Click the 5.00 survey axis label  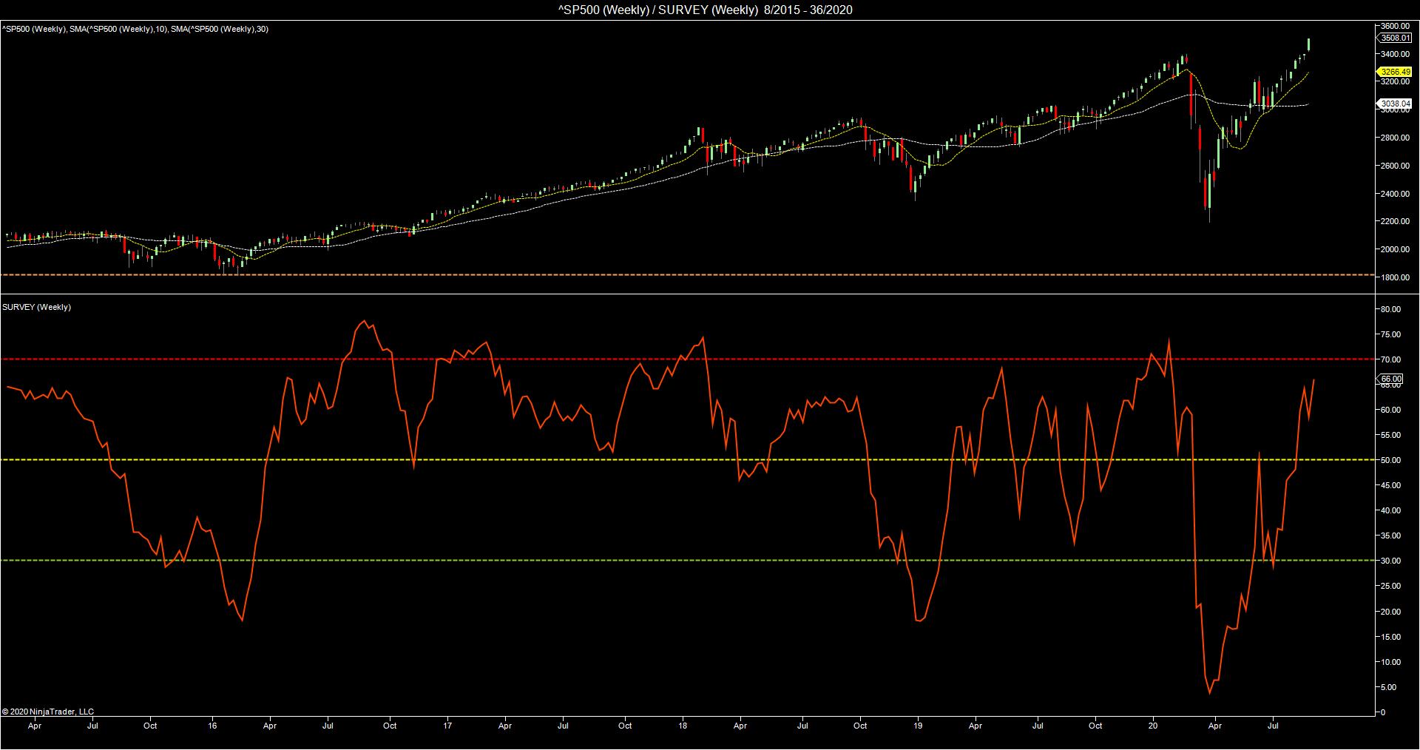(1388, 687)
